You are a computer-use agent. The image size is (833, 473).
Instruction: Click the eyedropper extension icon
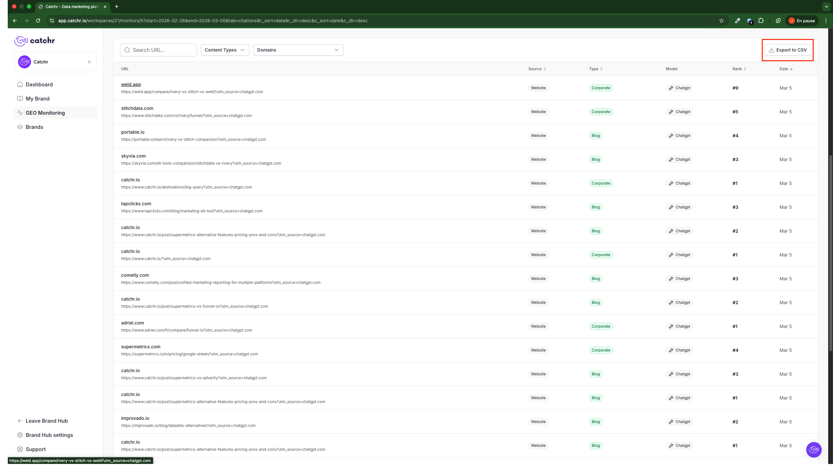click(x=738, y=21)
